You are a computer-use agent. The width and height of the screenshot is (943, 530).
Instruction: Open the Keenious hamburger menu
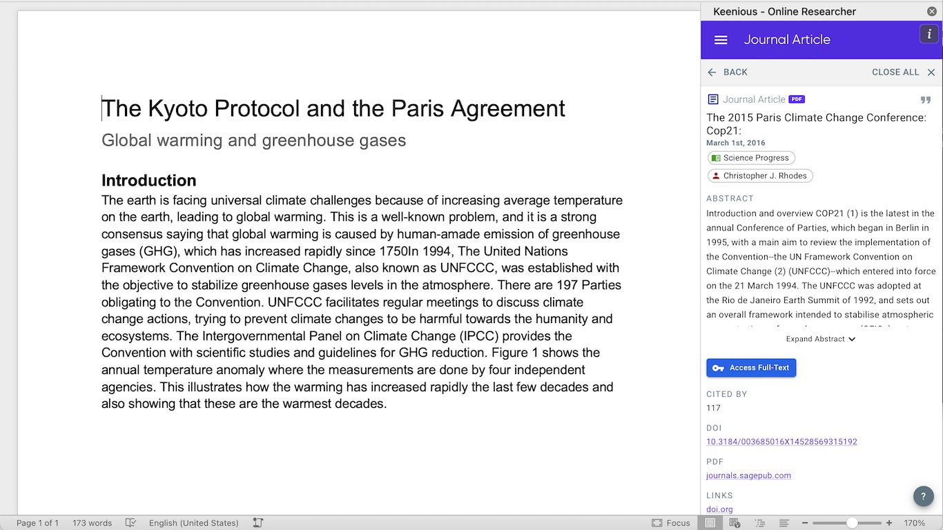pyautogui.click(x=721, y=40)
